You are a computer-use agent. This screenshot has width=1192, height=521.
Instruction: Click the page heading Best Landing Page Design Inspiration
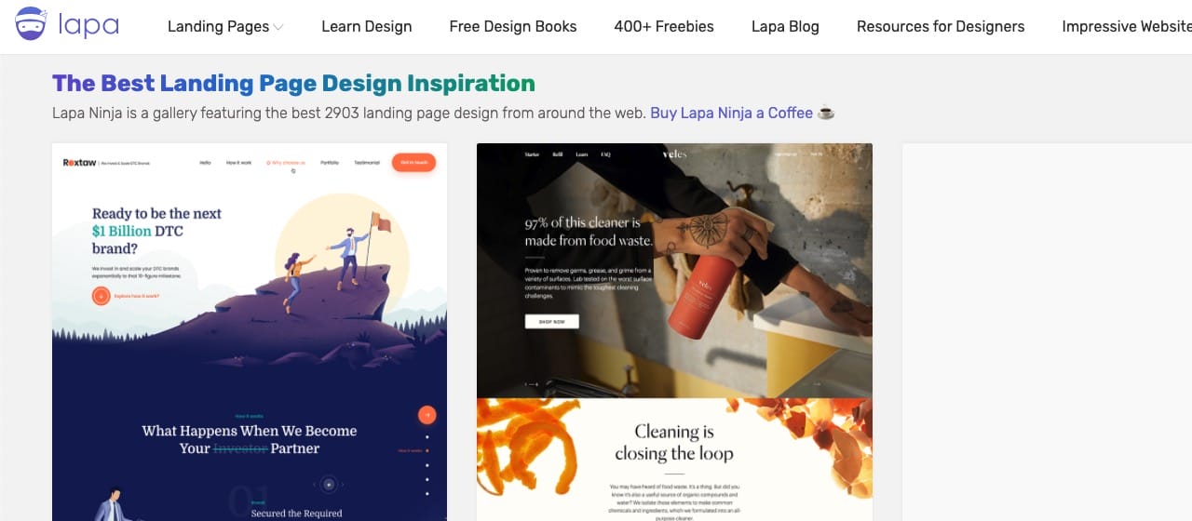pyautogui.click(x=293, y=83)
